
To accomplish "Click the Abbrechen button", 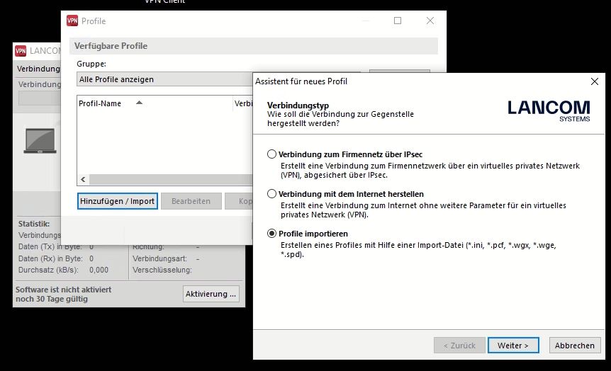I will 574,346.
